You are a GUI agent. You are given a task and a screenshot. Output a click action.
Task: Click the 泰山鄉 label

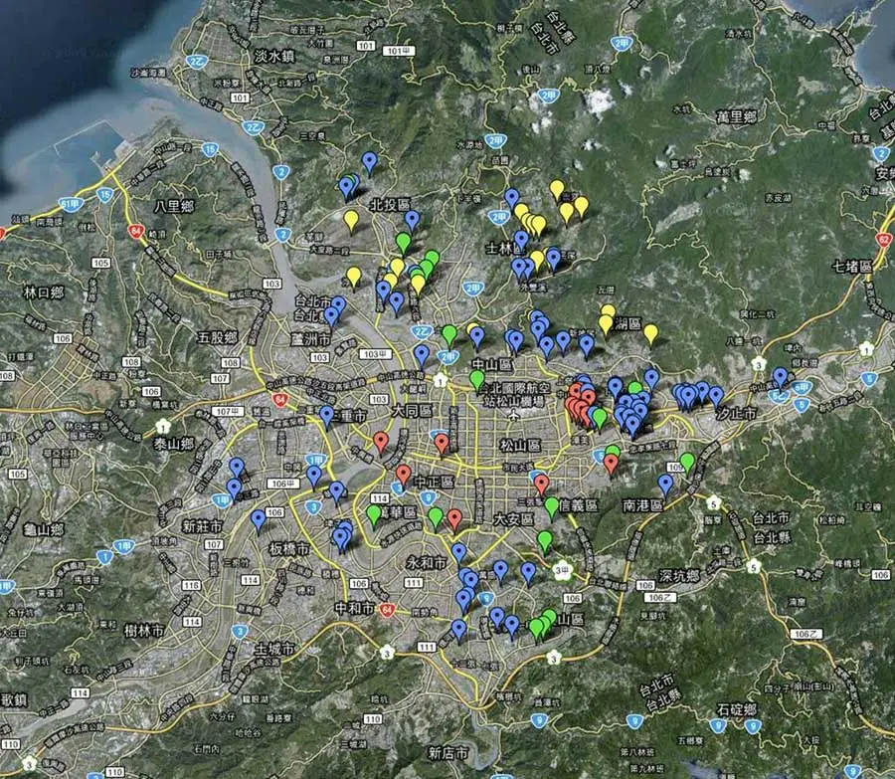coord(174,443)
